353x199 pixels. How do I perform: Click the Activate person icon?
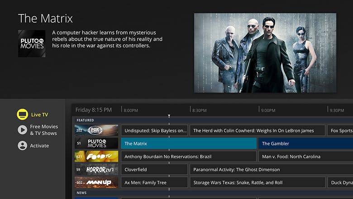pyautogui.click(x=22, y=146)
